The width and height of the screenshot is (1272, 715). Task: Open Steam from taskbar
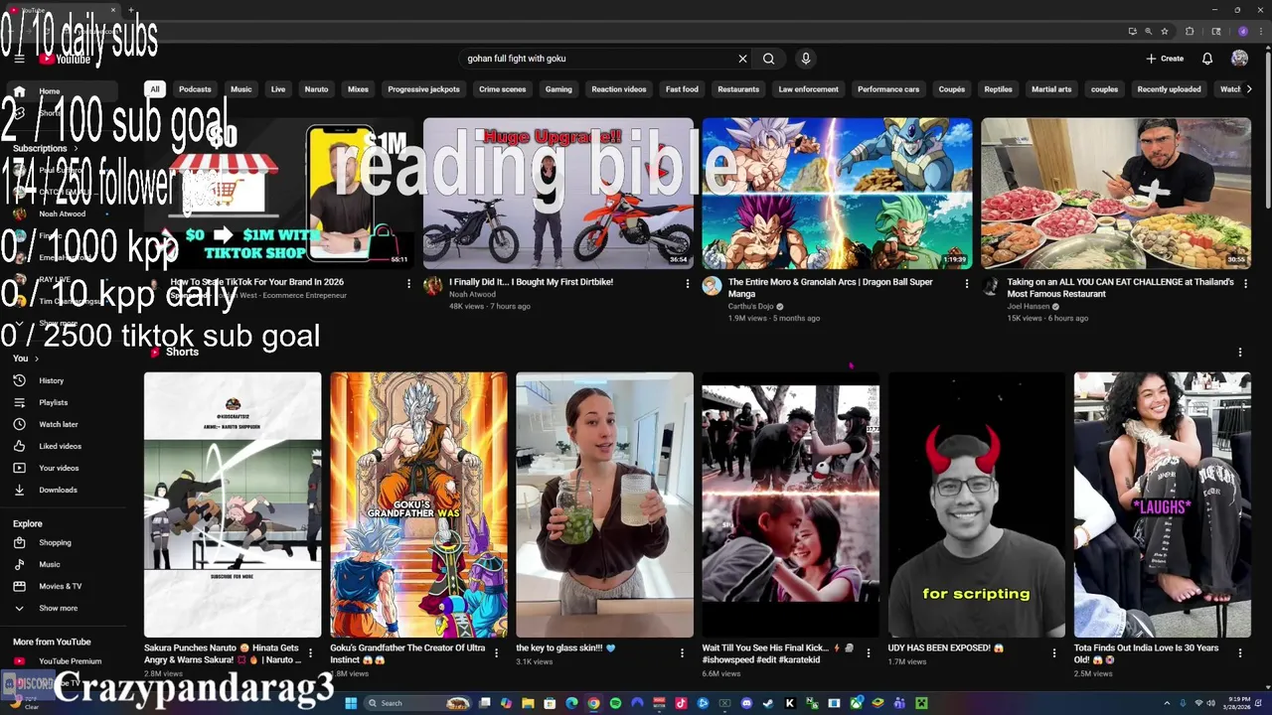(768, 703)
